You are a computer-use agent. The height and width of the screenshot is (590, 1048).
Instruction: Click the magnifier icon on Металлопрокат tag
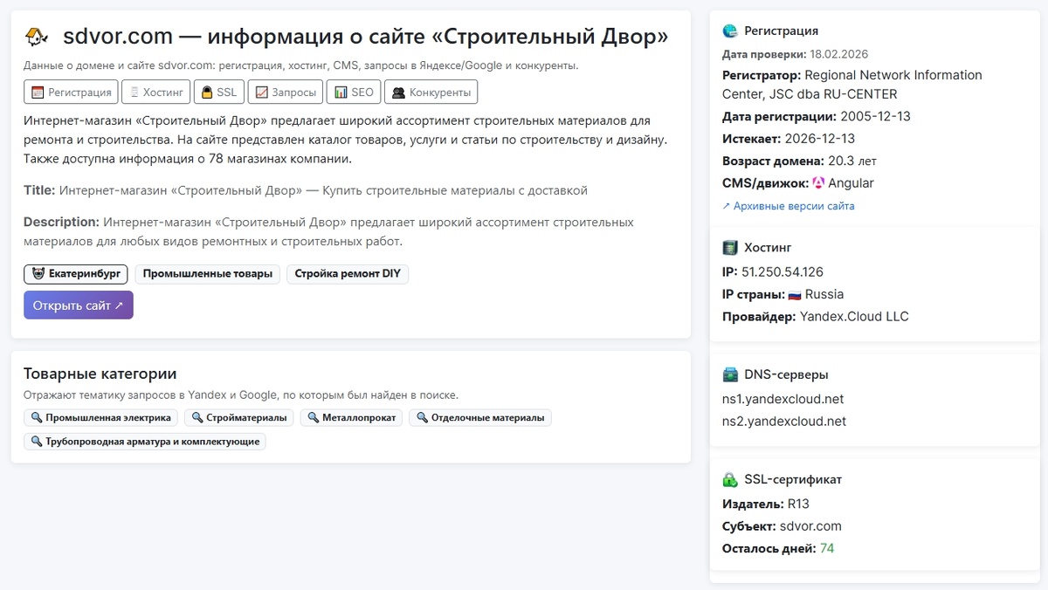tap(315, 417)
